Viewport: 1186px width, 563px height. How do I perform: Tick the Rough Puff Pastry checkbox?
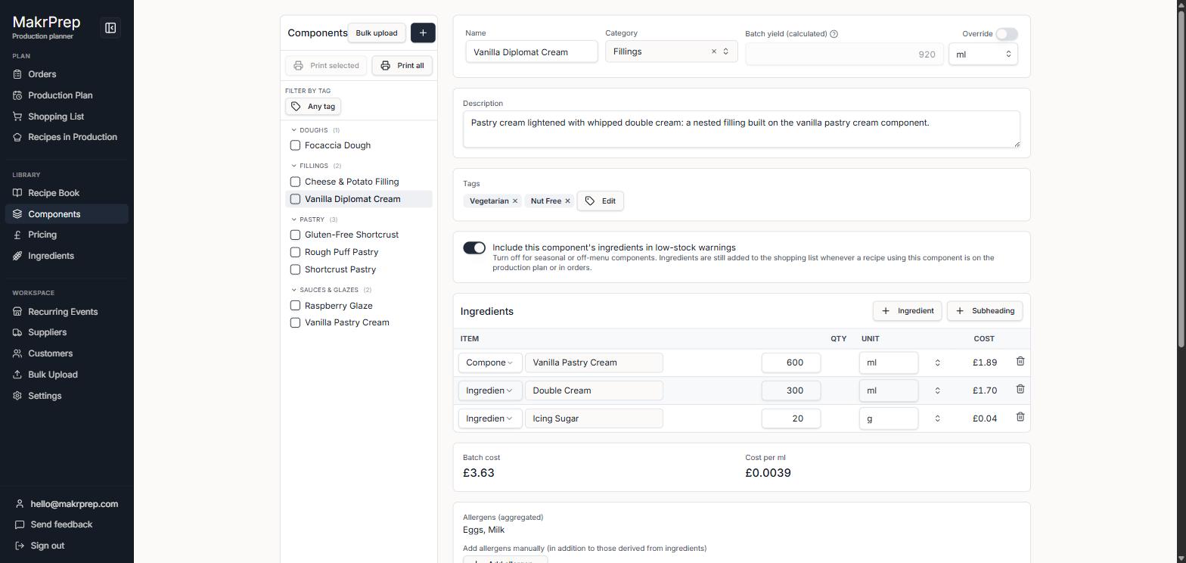tap(296, 252)
